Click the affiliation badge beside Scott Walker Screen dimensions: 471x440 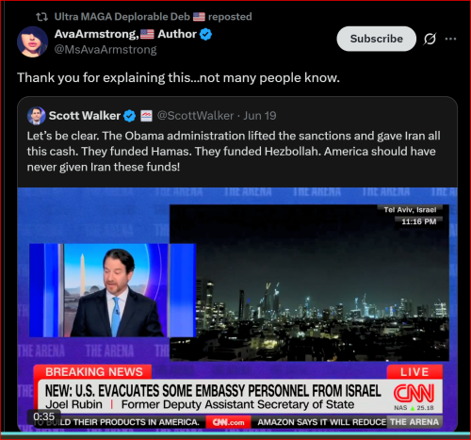(x=146, y=116)
